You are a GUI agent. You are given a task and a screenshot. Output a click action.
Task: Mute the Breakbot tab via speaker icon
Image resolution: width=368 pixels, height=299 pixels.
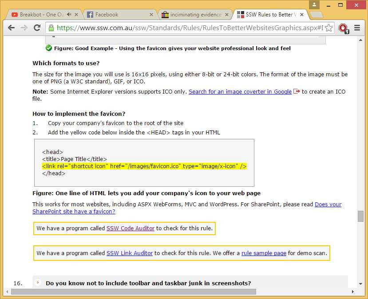pyautogui.click(x=69, y=15)
